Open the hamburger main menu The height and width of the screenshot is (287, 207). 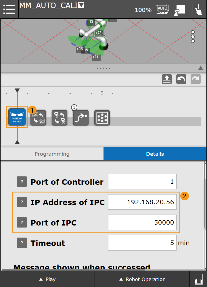pos(9,9)
